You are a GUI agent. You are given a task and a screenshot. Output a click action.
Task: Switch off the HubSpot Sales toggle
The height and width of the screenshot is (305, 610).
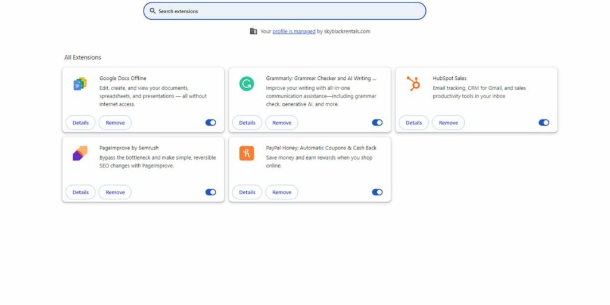[544, 123]
